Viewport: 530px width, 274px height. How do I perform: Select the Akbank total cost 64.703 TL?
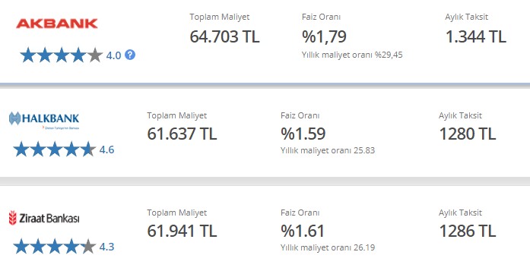(x=224, y=36)
